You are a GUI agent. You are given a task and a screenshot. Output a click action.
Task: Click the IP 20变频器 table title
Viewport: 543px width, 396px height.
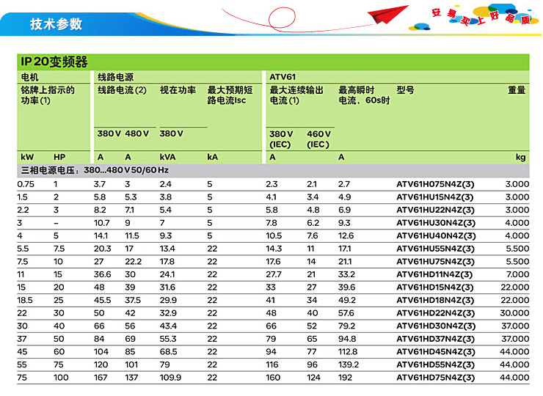coord(54,62)
